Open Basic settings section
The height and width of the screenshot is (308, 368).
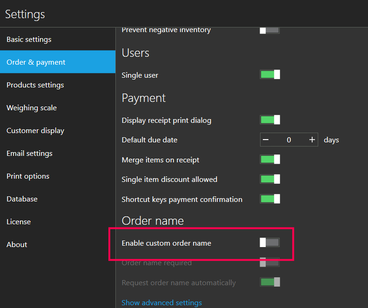(29, 40)
